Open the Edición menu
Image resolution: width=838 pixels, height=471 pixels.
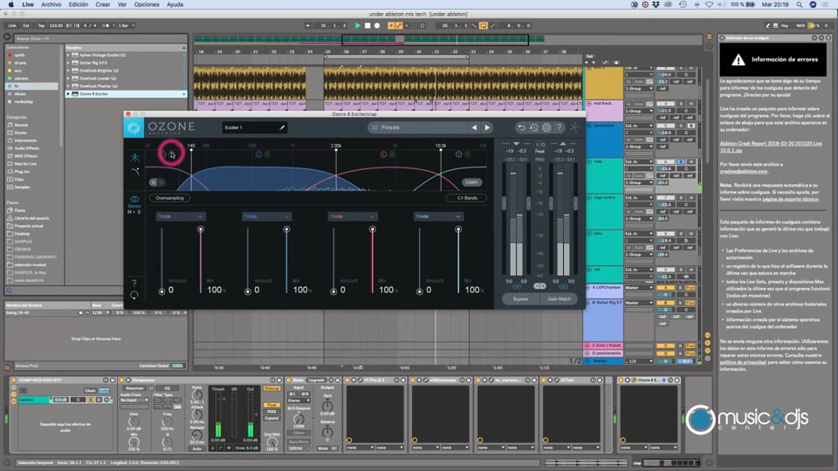78,4
